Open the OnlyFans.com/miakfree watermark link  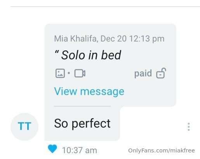coord(162,150)
